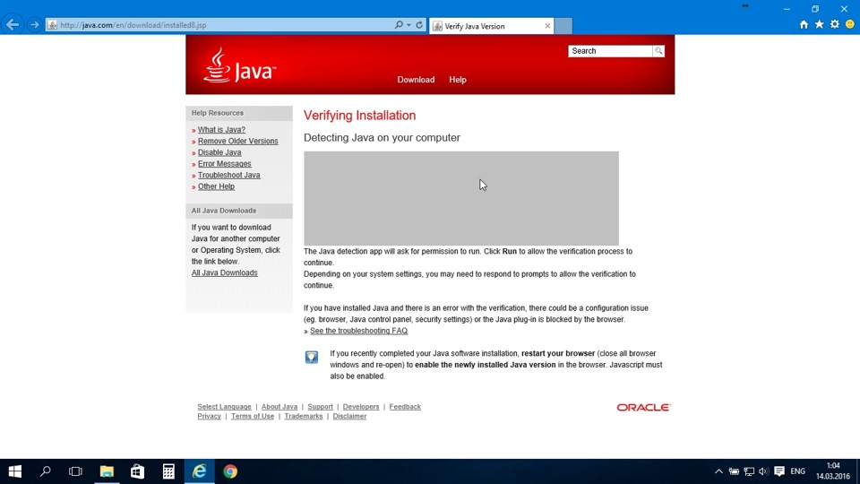Open the Help menu in the Java header
The height and width of the screenshot is (484, 860).
[458, 80]
